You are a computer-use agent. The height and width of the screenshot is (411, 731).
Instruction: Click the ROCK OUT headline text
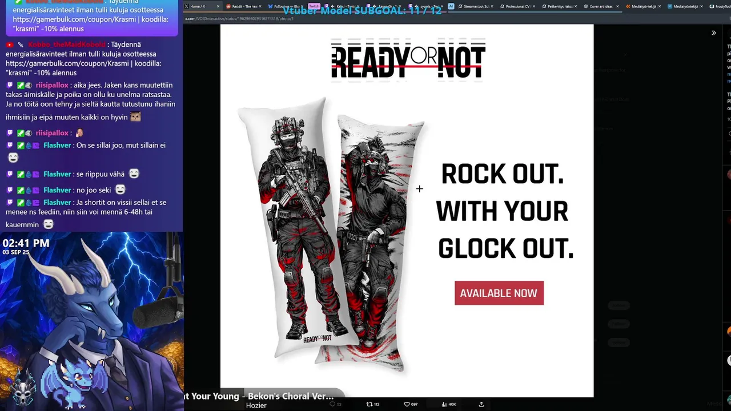click(503, 174)
